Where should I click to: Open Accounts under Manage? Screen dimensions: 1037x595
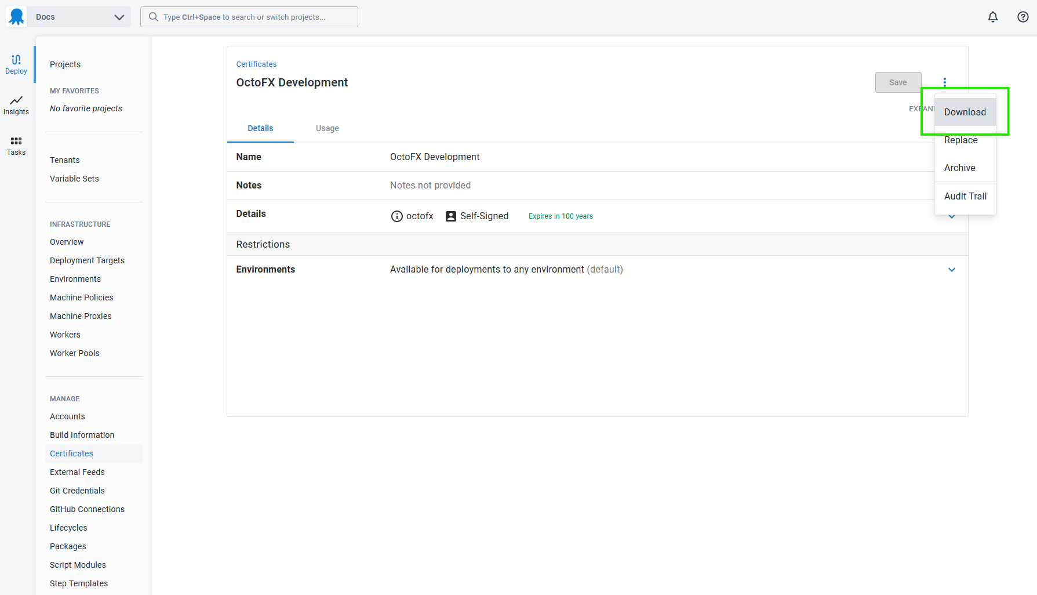tap(67, 416)
